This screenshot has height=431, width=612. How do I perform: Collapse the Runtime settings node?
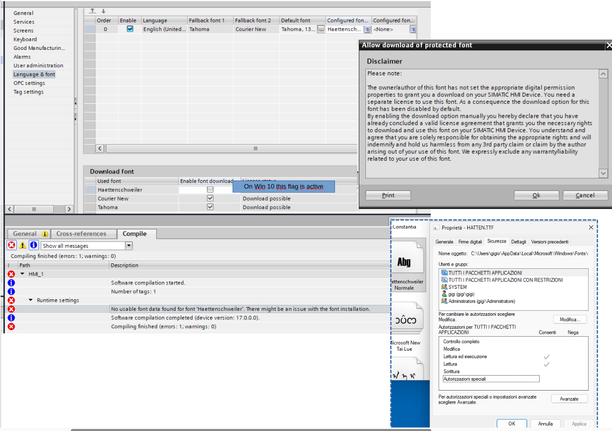coord(31,300)
